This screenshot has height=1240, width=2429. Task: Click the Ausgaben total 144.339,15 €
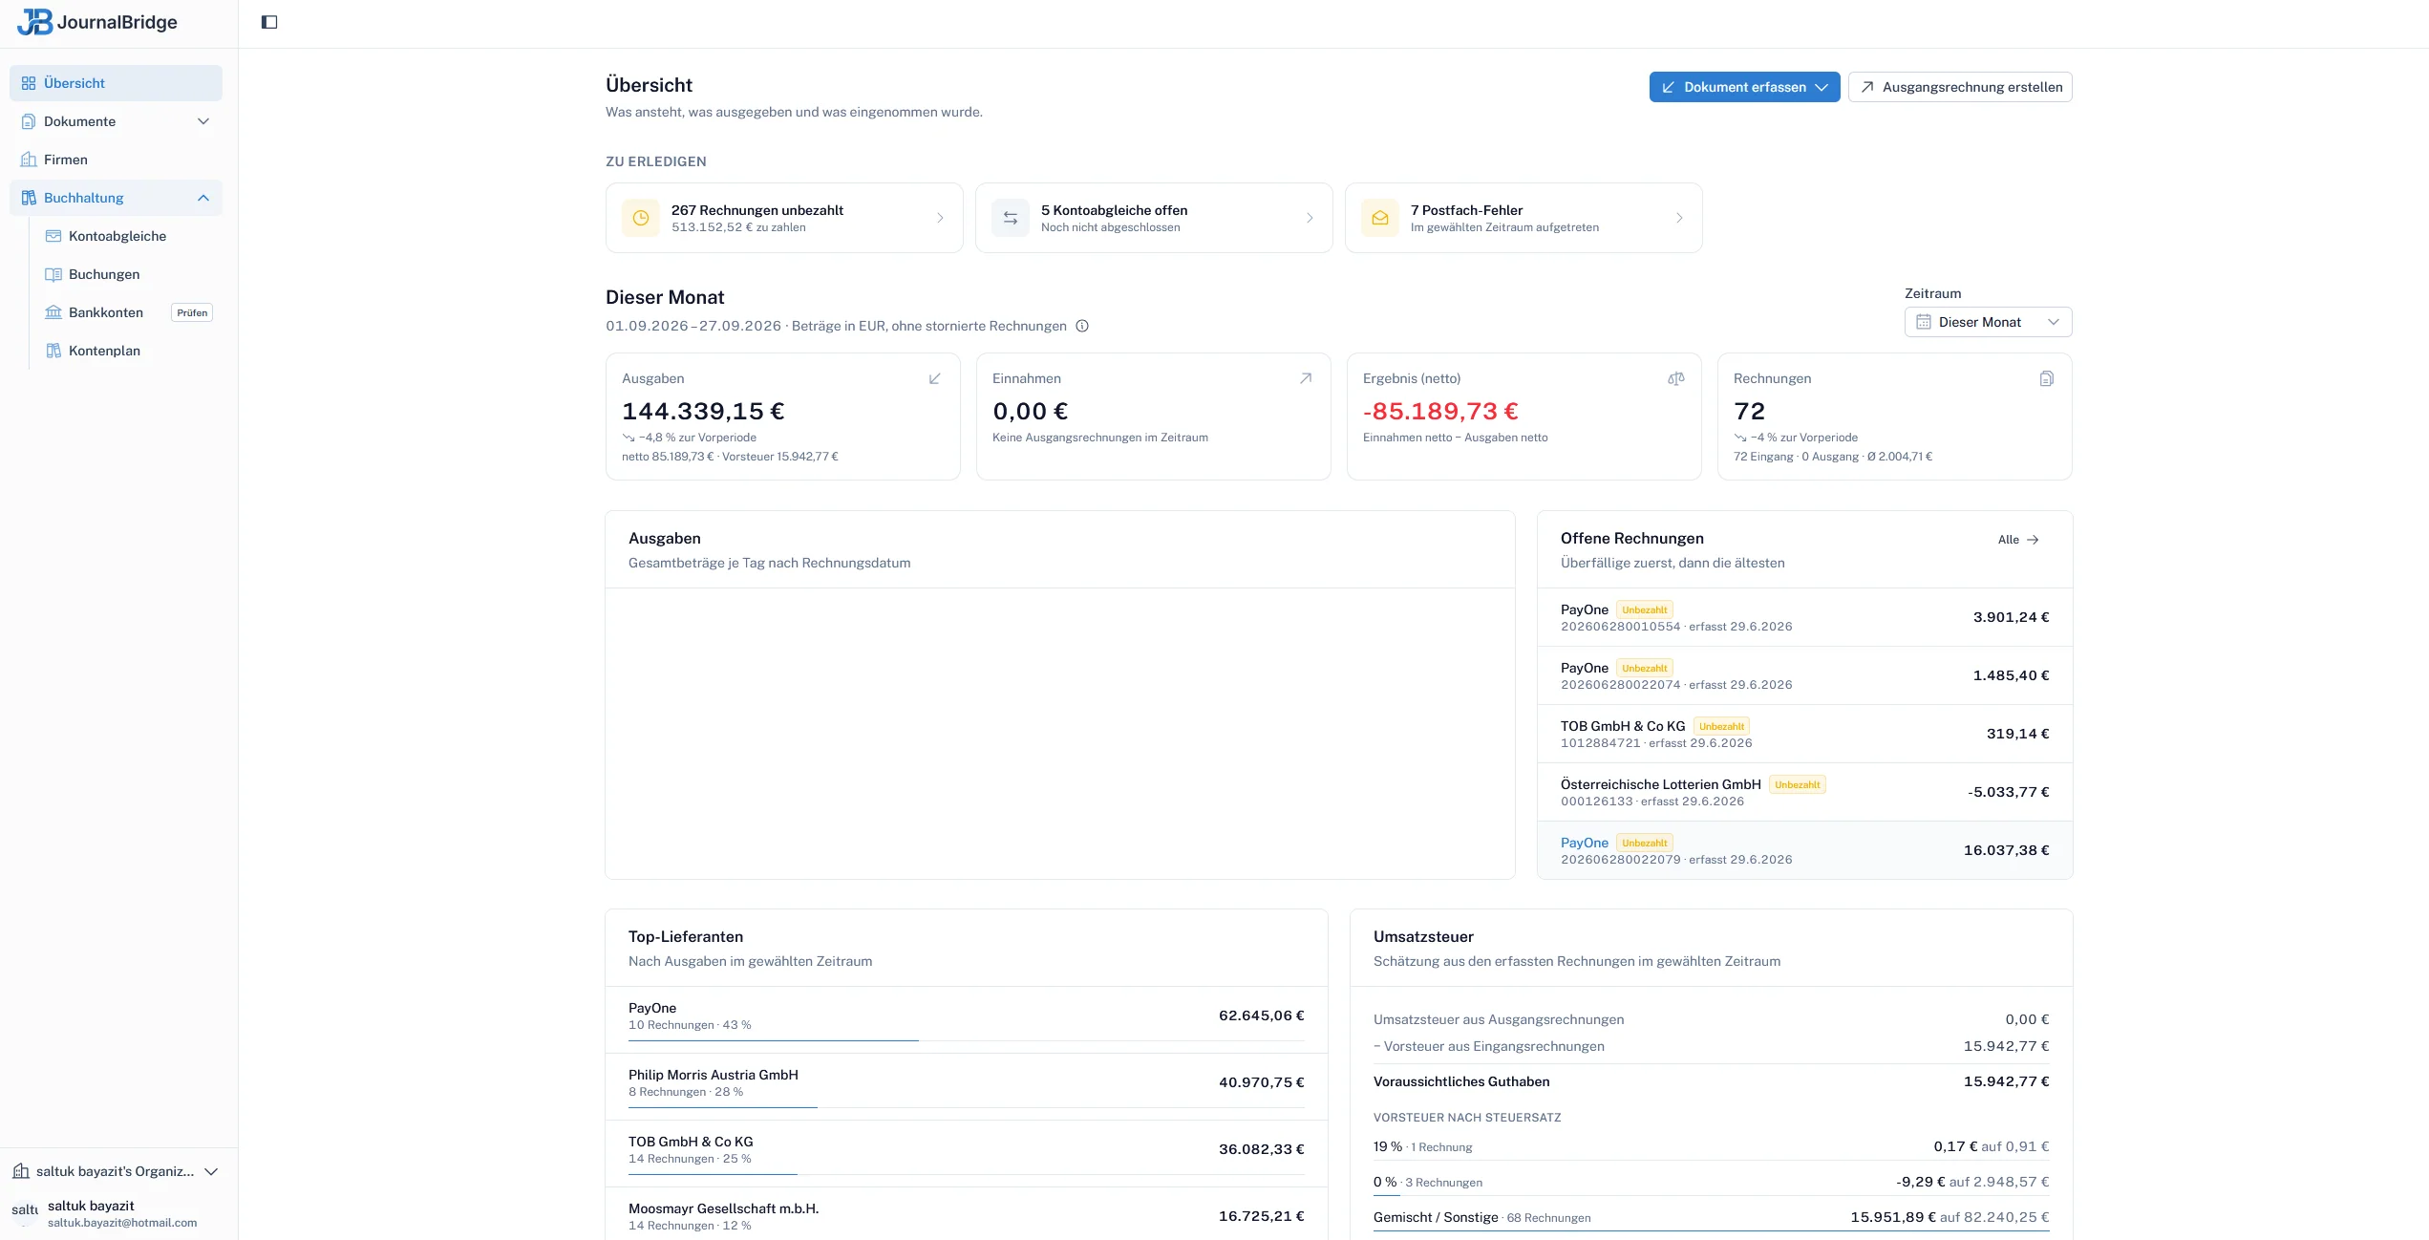[x=703, y=411]
